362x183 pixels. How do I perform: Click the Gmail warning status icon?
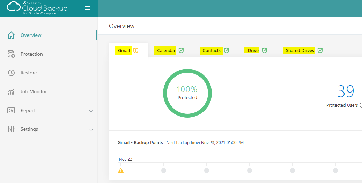pos(136,50)
